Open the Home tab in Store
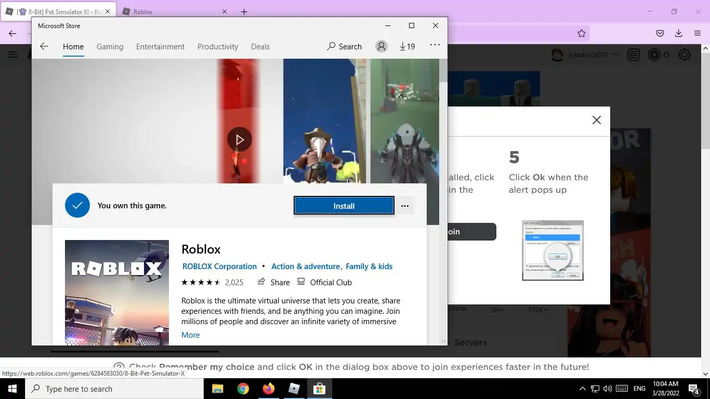710x399 pixels. tap(73, 46)
